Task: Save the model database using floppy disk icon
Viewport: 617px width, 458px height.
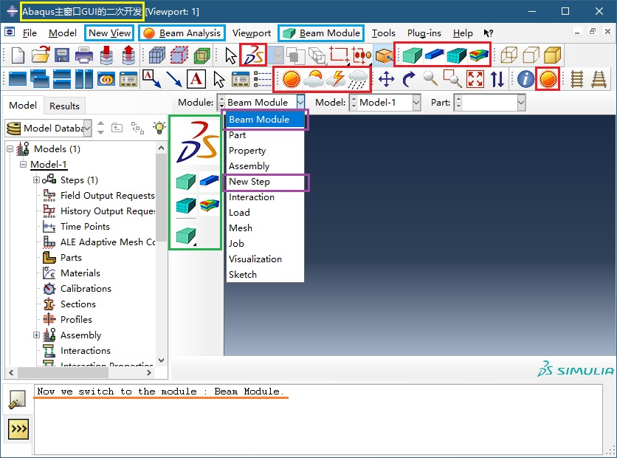Action: [62, 55]
